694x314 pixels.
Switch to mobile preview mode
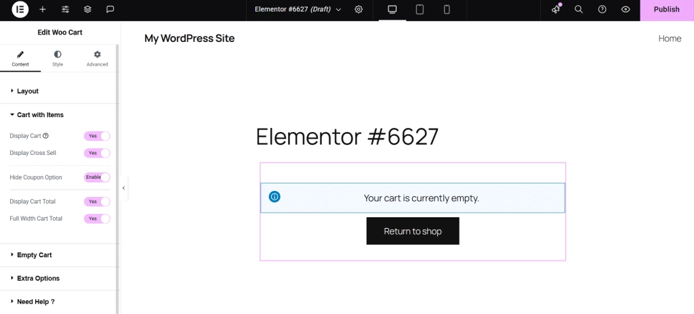coord(447,9)
